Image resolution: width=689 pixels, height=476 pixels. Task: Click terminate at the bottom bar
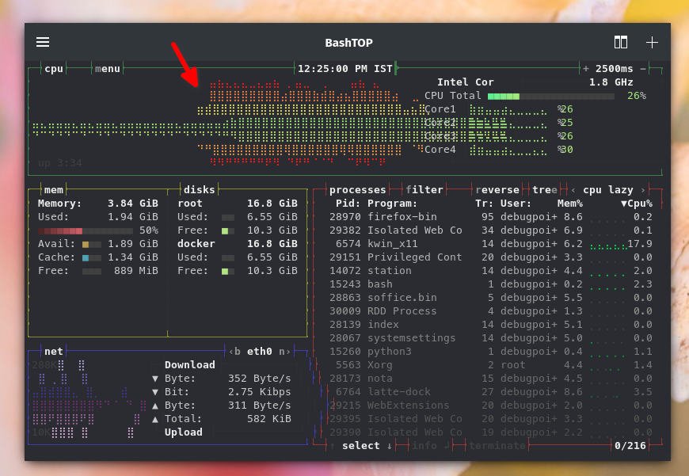(x=499, y=445)
